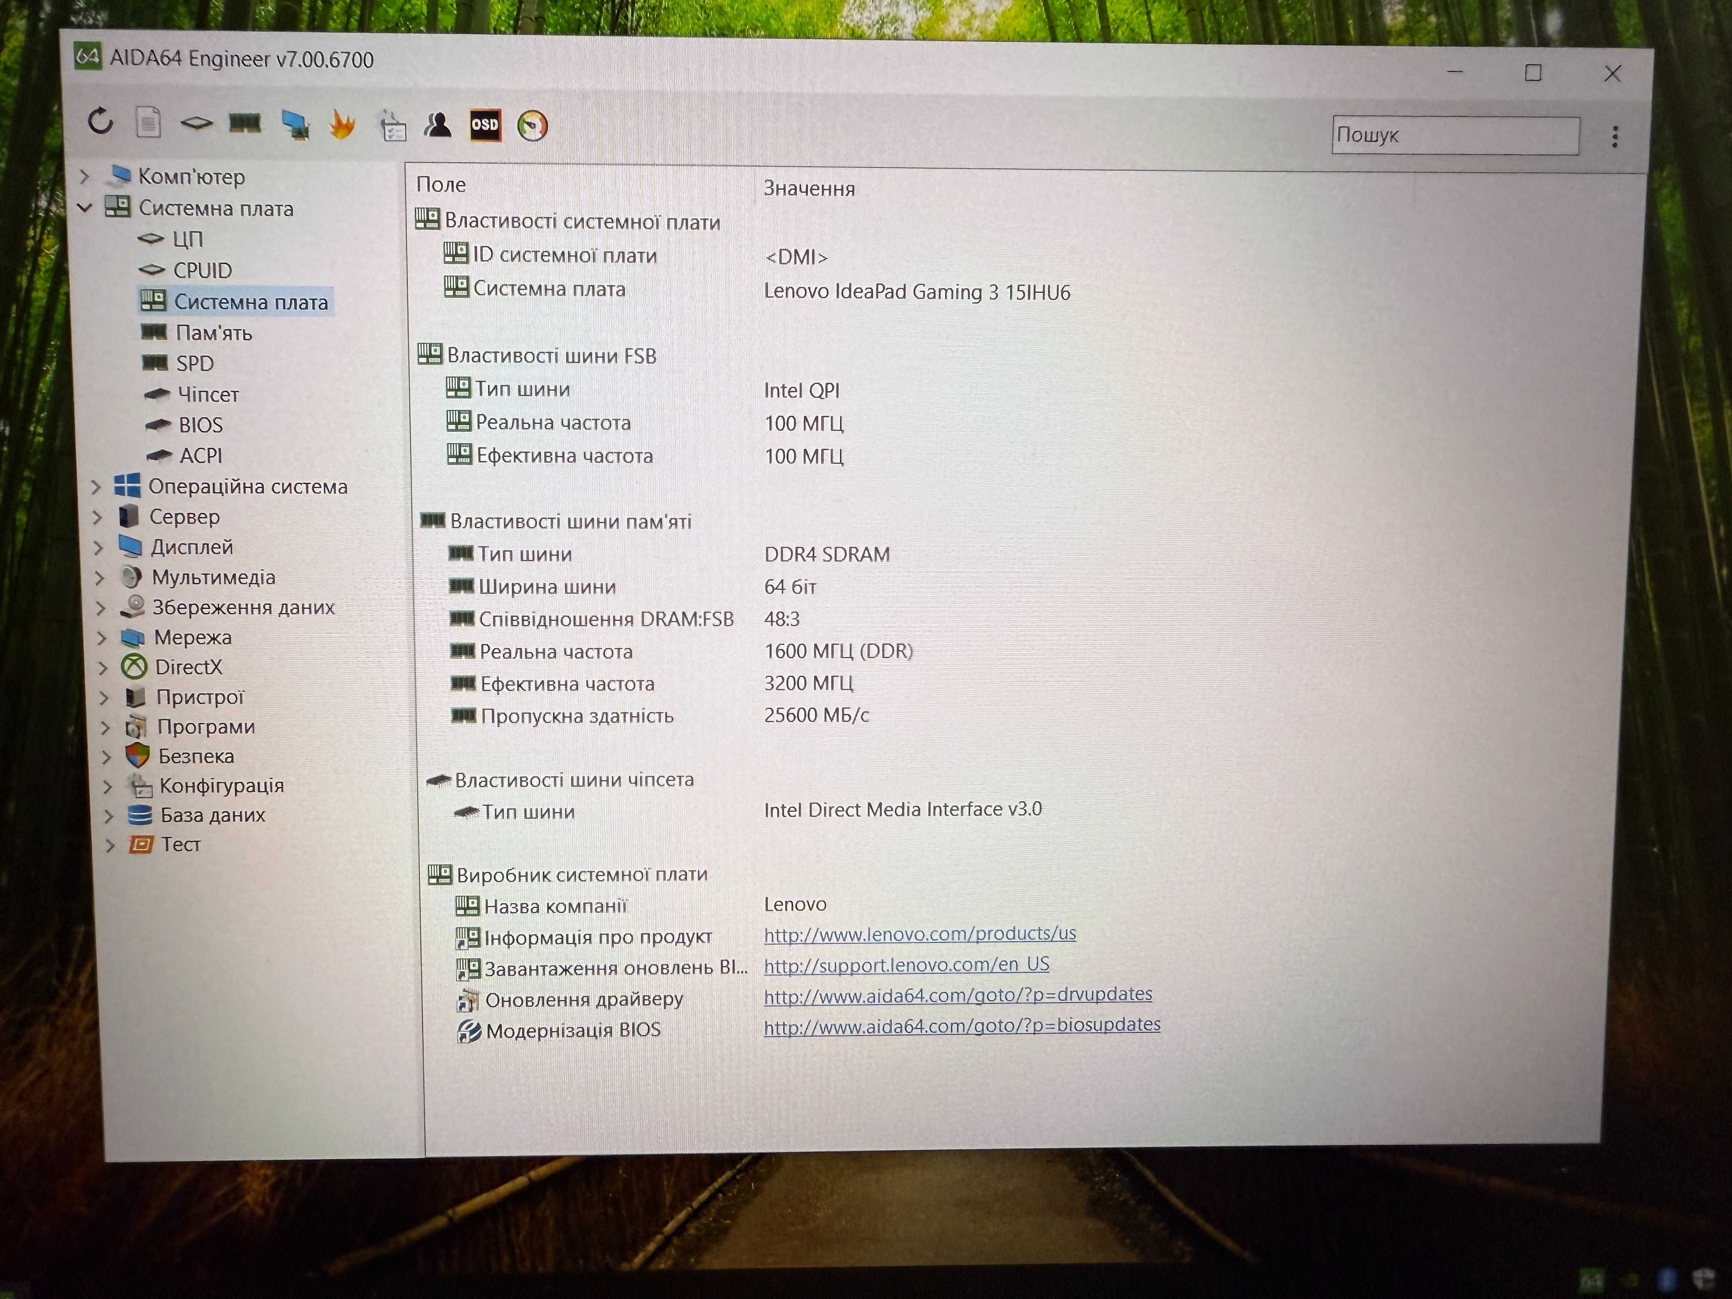
Task: Open the gauge dial icon after OSD
Action: coord(532,126)
